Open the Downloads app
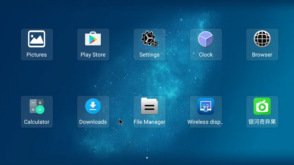 pos(93,112)
